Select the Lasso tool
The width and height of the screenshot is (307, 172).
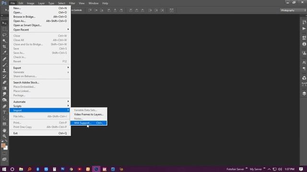coord(4,35)
